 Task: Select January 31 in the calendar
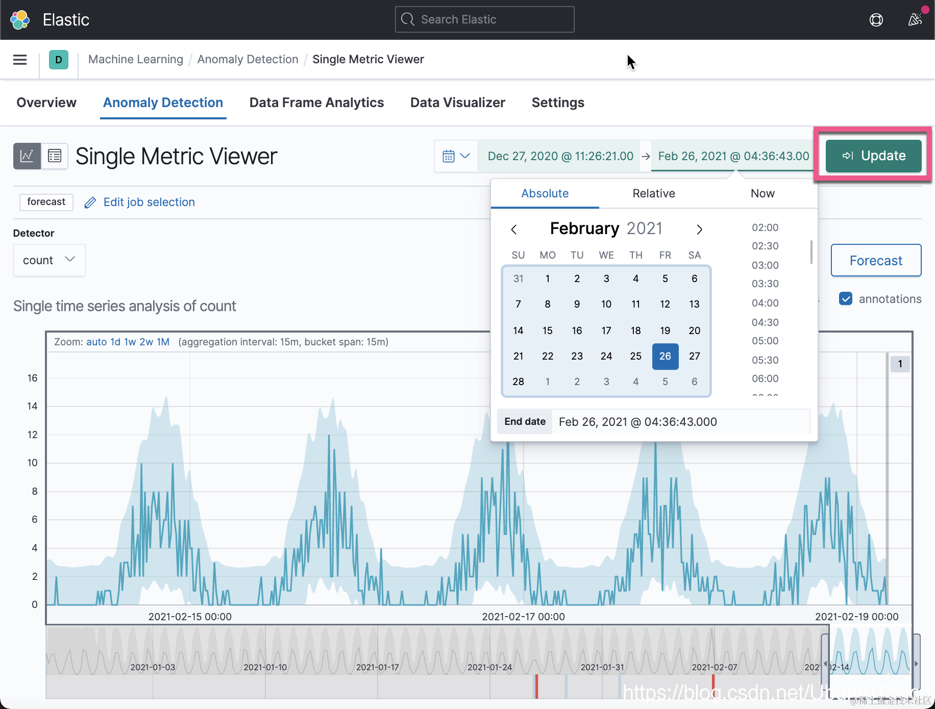pyautogui.click(x=519, y=278)
